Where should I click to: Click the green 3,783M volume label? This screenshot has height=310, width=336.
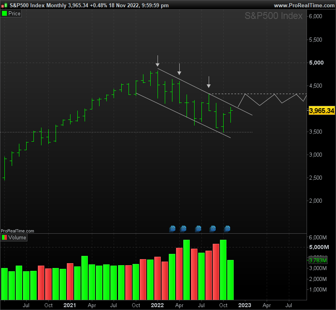click(318, 260)
